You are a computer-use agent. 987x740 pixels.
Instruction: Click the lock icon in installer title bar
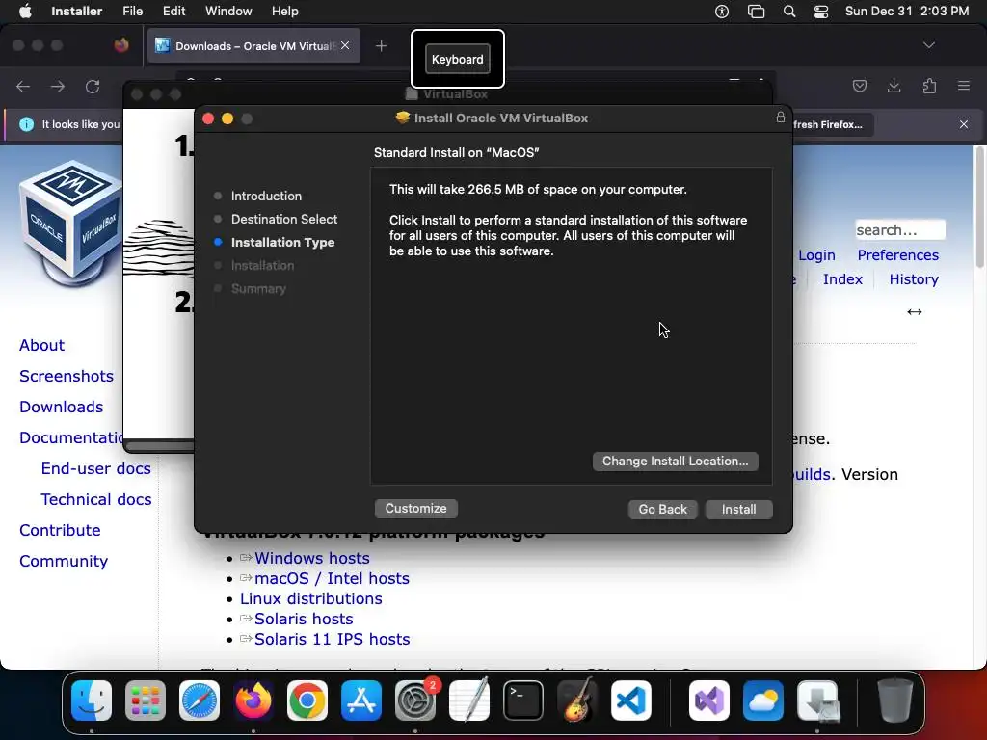pos(781,117)
